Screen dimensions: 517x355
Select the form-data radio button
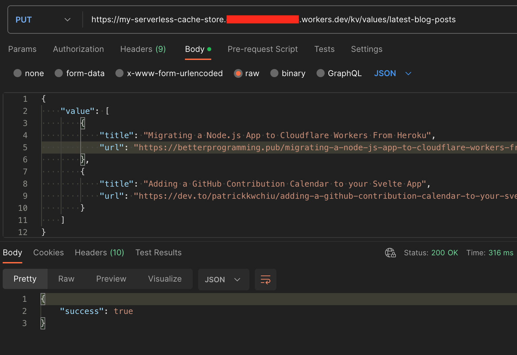[59, 73]
